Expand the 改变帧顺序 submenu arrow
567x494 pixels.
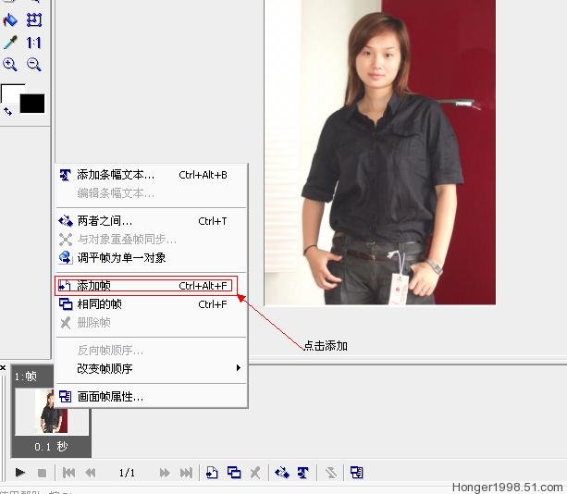(x=238, y=368)
